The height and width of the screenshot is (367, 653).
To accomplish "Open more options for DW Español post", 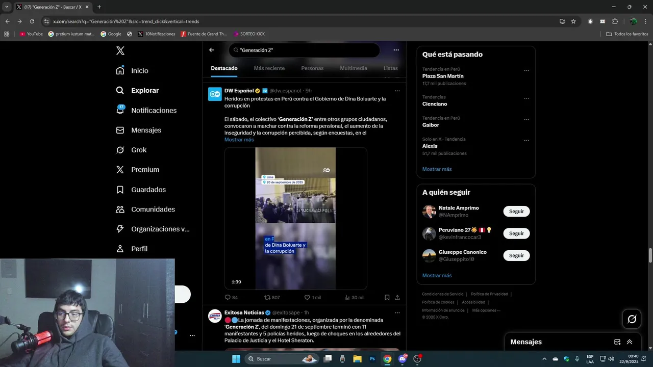I will coord(397,91).
